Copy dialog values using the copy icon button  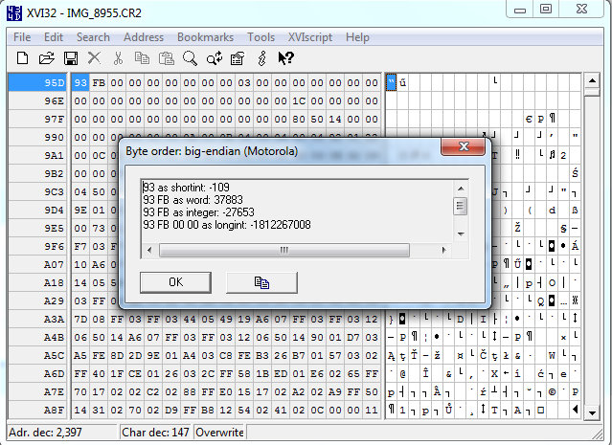pos(261,282)
